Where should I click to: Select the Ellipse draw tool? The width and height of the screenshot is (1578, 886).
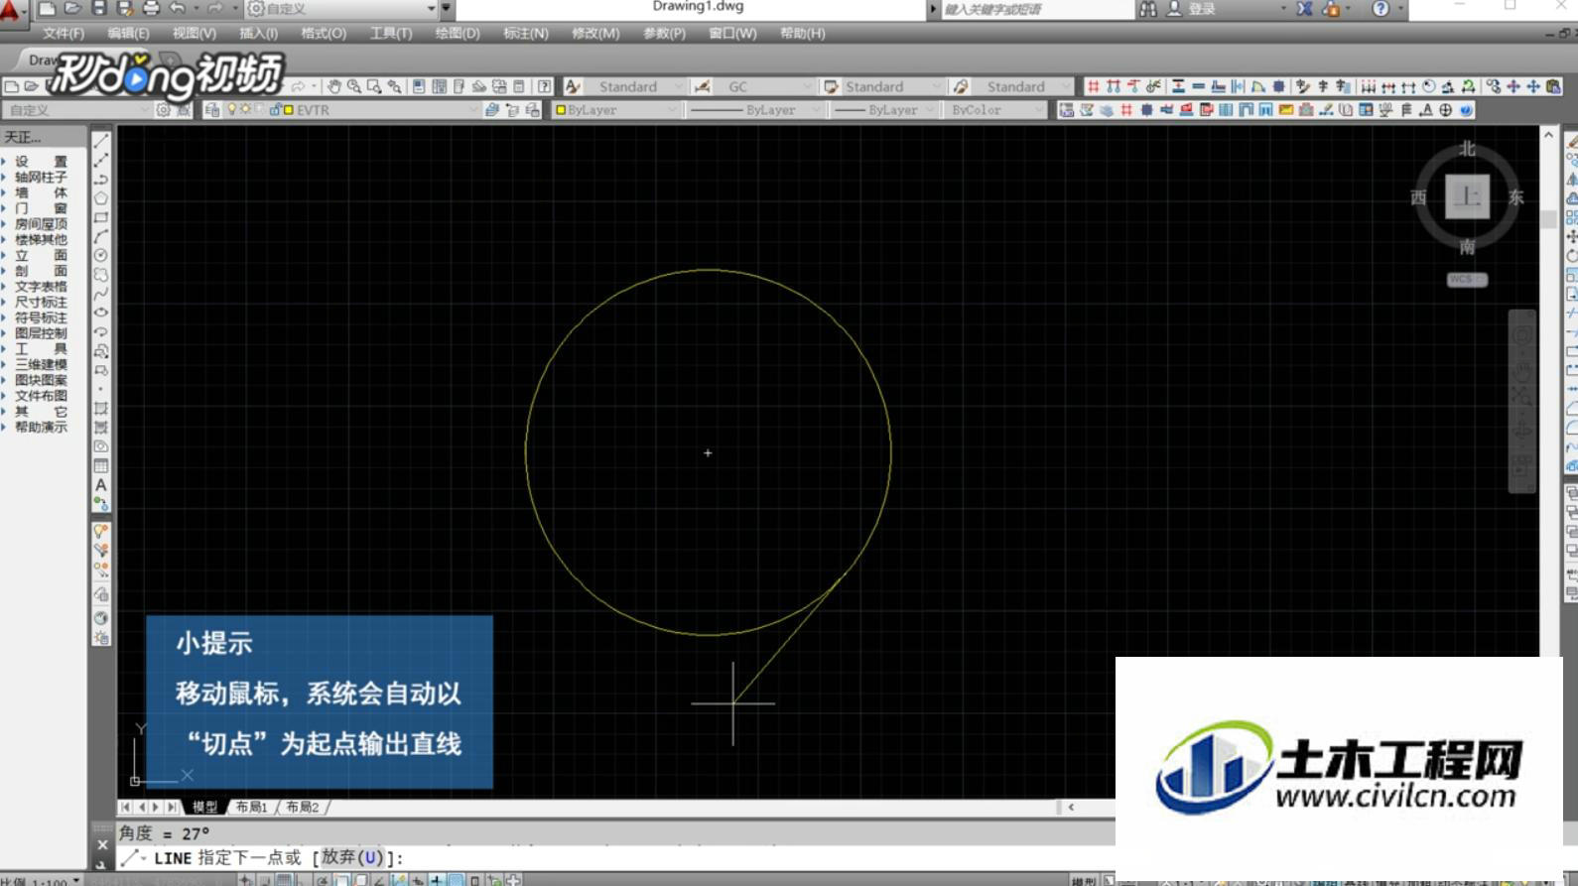(101, 313)
